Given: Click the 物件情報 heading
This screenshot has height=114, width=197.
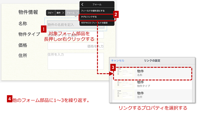Looking at the screenshot, I should click(28, 12).
